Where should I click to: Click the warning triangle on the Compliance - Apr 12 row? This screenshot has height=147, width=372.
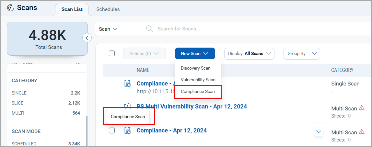click(x=362, y=131)
